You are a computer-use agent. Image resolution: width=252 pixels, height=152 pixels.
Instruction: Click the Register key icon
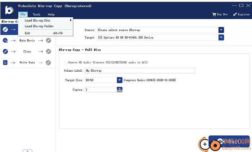click(x=235, y=14)
